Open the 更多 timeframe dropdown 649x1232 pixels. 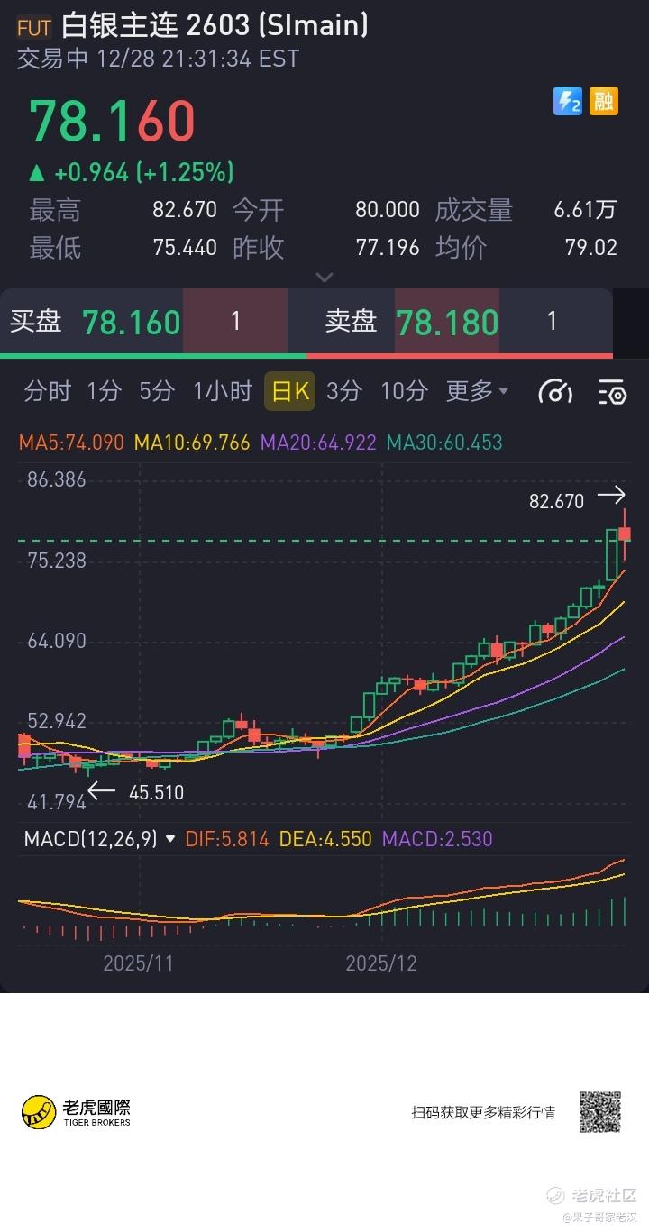(x=478, y=391)
